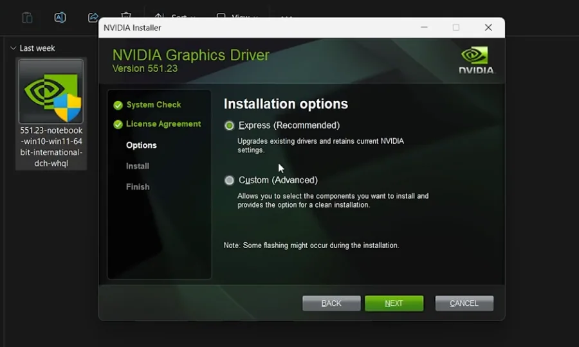Select the Custom (Advanced) radio button
This screenshot has height=347, width=579.
[x=229, y=181]
